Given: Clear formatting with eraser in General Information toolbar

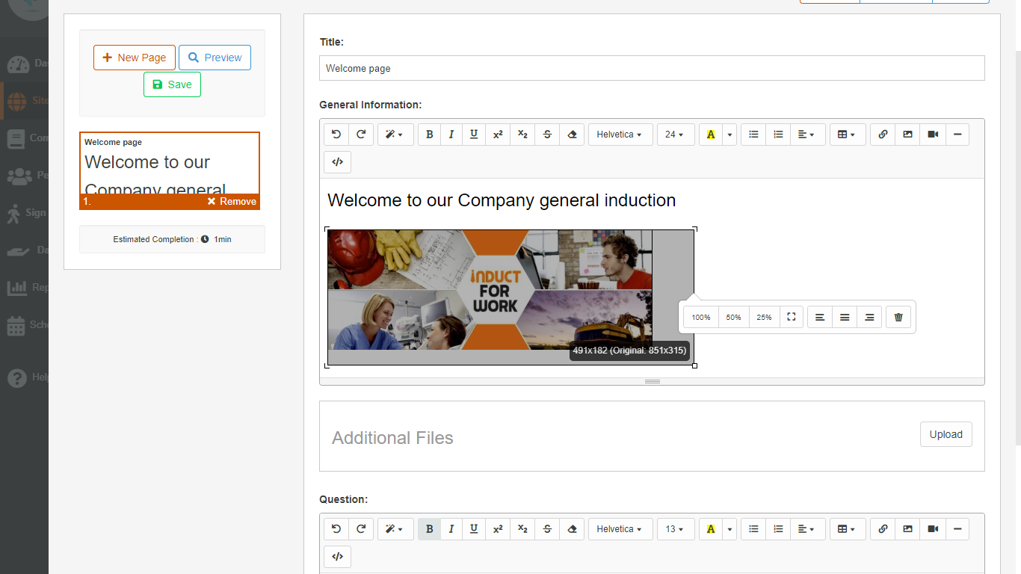Looking at the screenshot, I should [x=572, y=135].
